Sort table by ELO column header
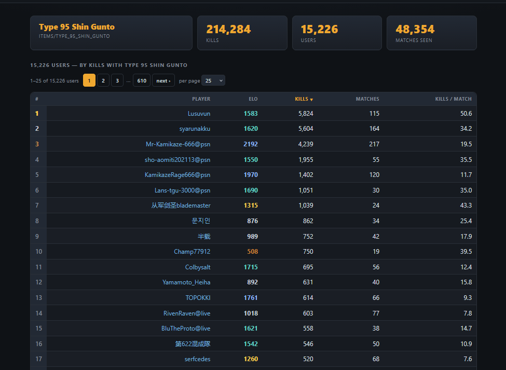The height and width of the screenshot is (370, 506). (x=253, y=99)
